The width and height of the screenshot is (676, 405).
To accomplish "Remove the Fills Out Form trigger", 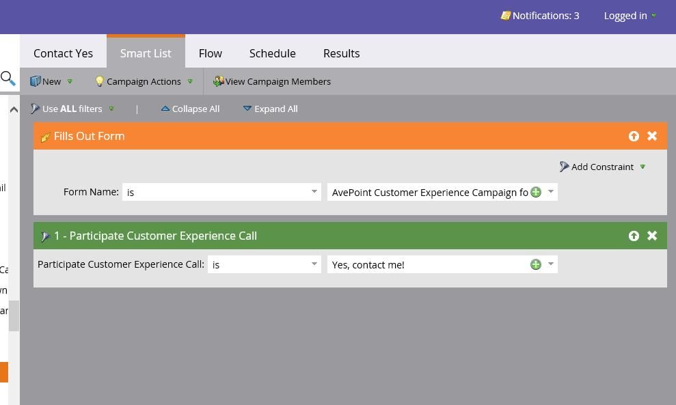I will tap(652, 136).
